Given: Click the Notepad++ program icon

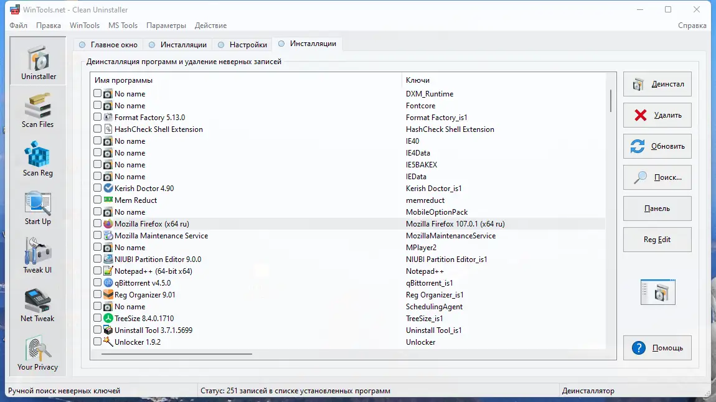Looking at the screenshot, I should (108, 271).
